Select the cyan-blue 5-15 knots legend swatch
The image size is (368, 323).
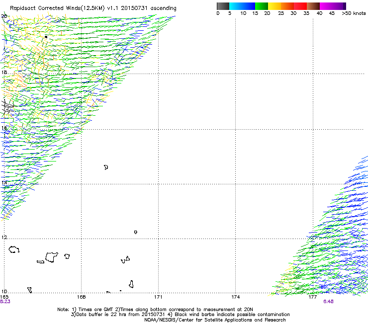click(242, 6)
